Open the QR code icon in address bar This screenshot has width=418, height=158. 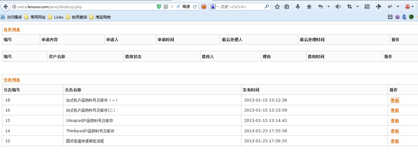(166, 7)
